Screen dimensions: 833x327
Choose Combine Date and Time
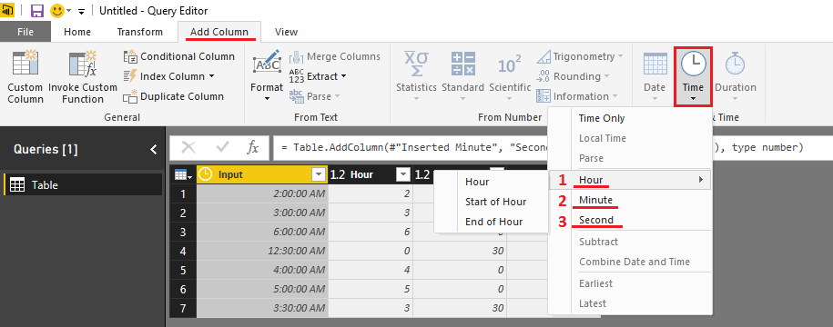635,262
